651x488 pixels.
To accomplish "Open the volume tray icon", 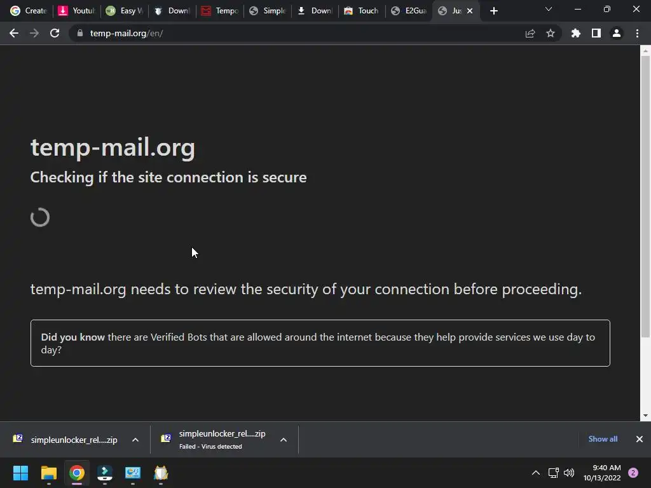I will pos(569,473).
